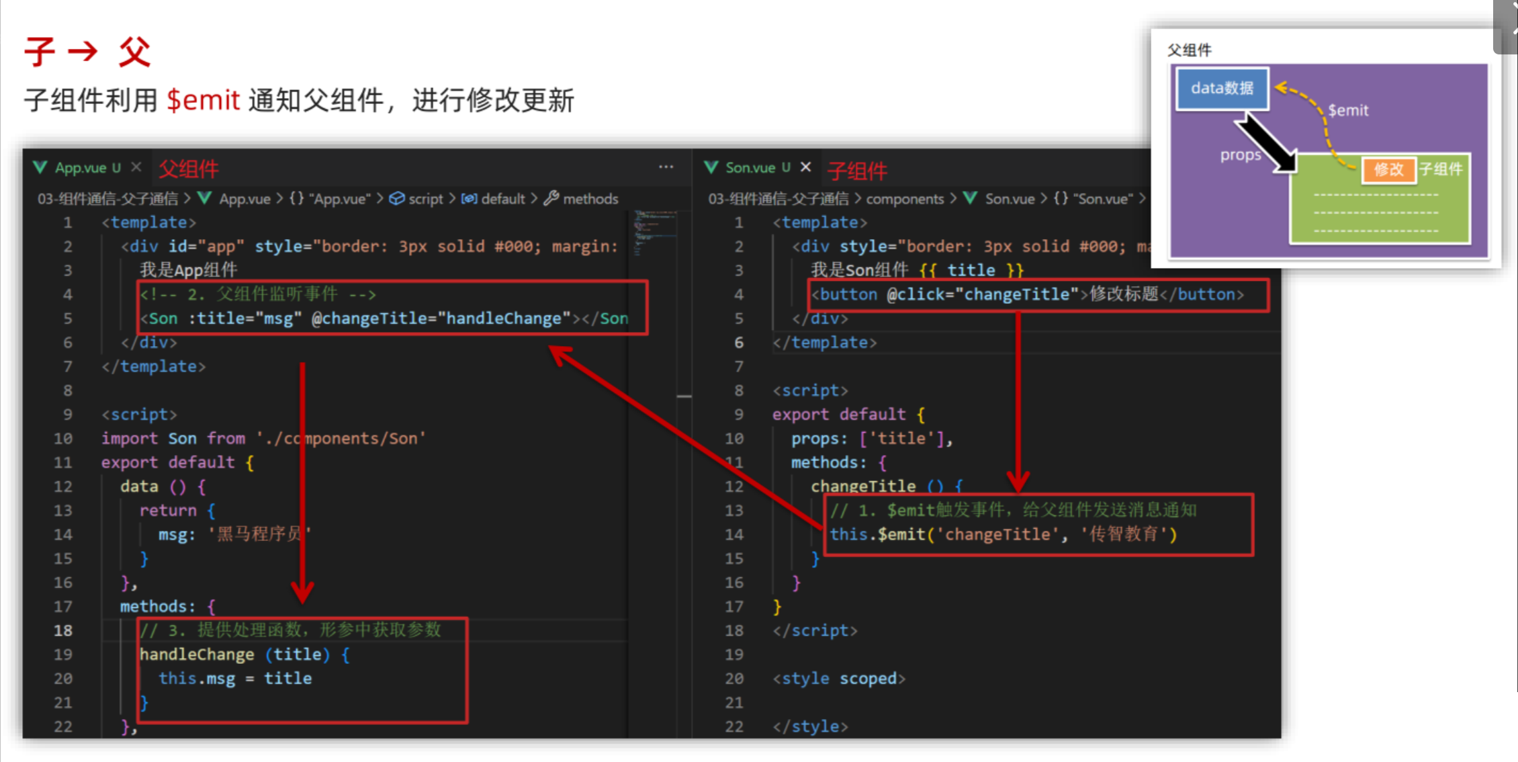This screenshot has height=762, width=1518.
Task: Click the comment '2. 父组件监听事件'
Action: tap(258, 294)
